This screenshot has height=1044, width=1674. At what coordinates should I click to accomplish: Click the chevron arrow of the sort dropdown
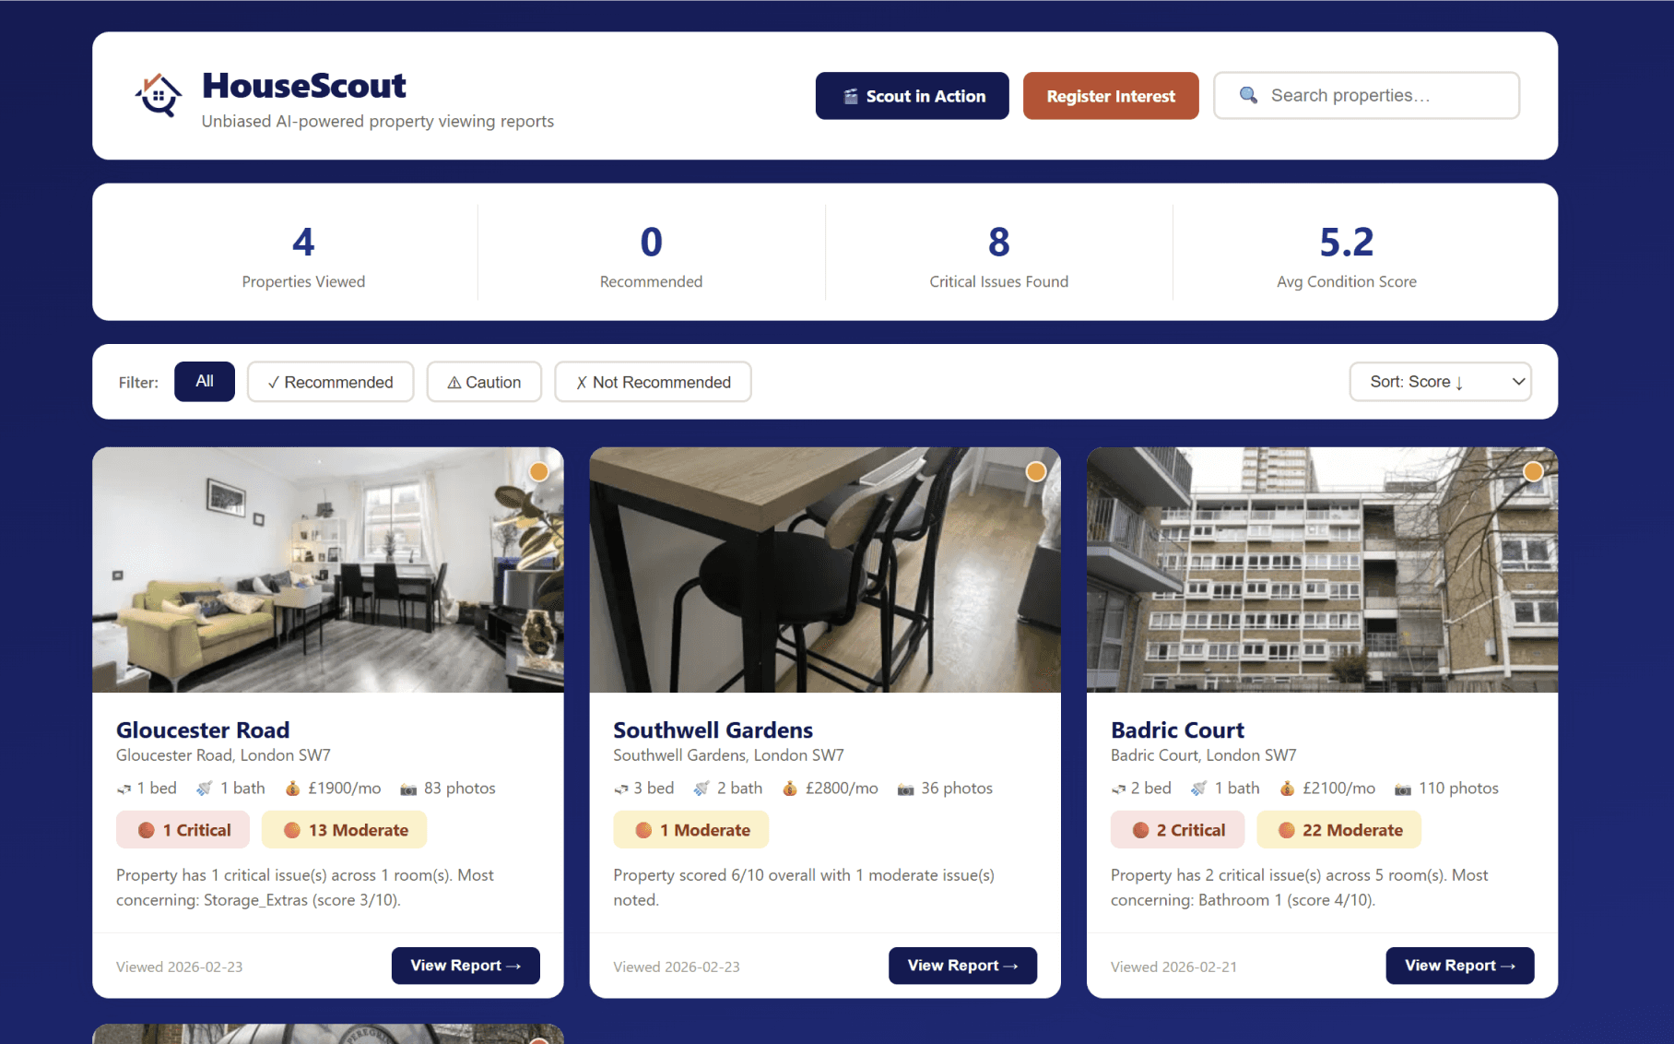(x=1518, y=382)
